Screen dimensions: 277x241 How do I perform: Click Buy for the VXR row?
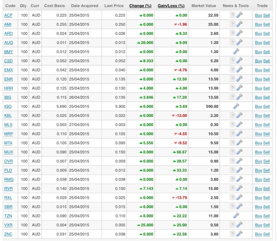(x=258, y=225)
